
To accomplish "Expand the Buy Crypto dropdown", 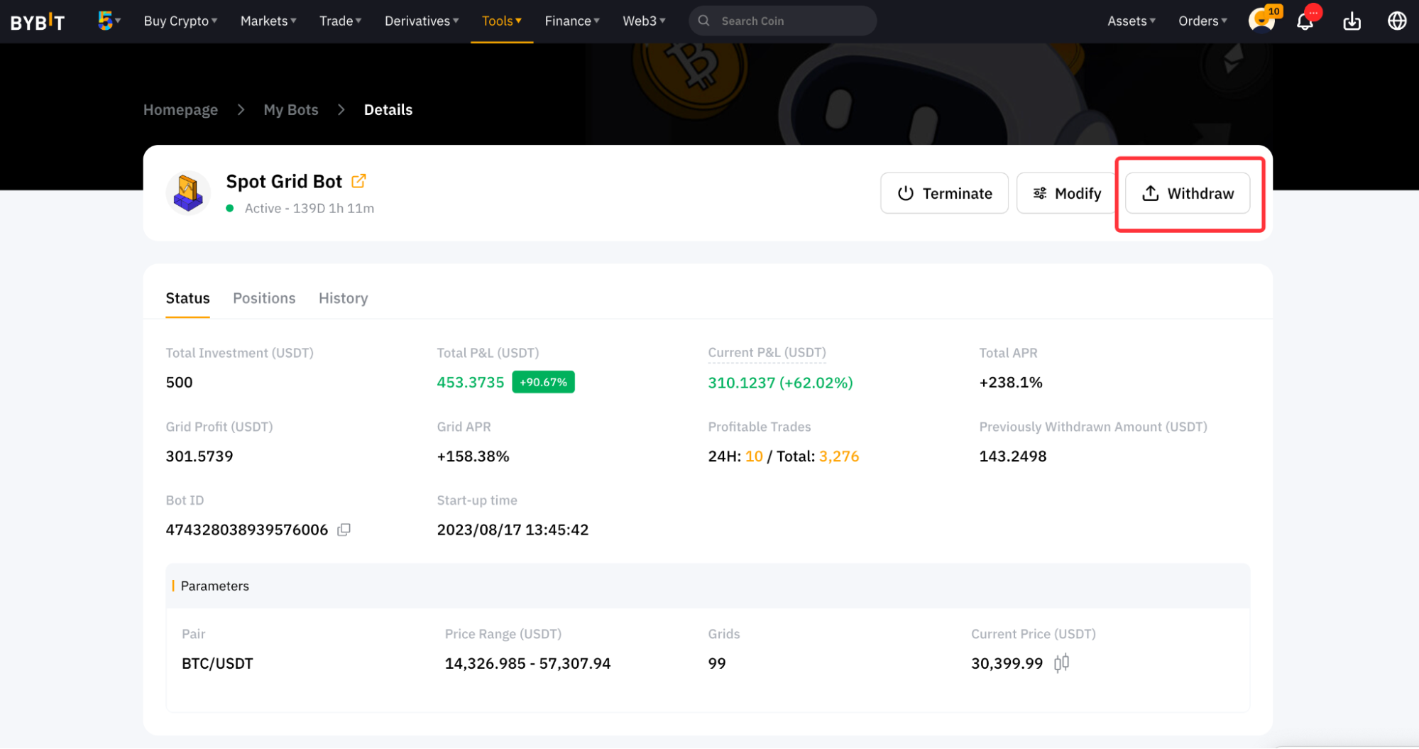I will (x=180, y=21).
